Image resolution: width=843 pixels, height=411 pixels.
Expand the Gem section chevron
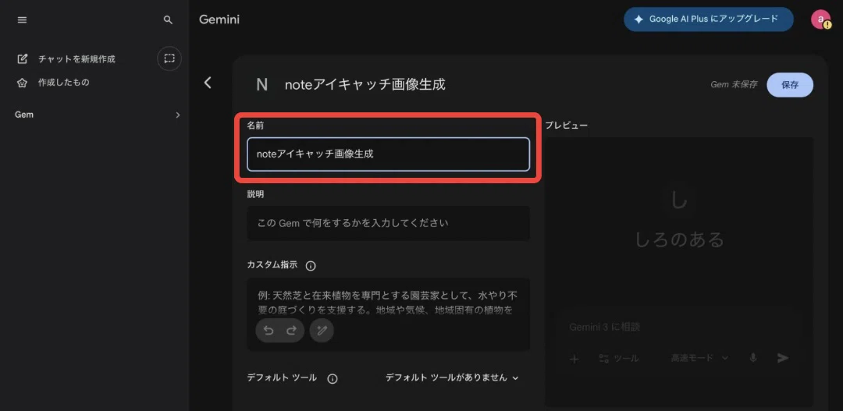(177, 115)
